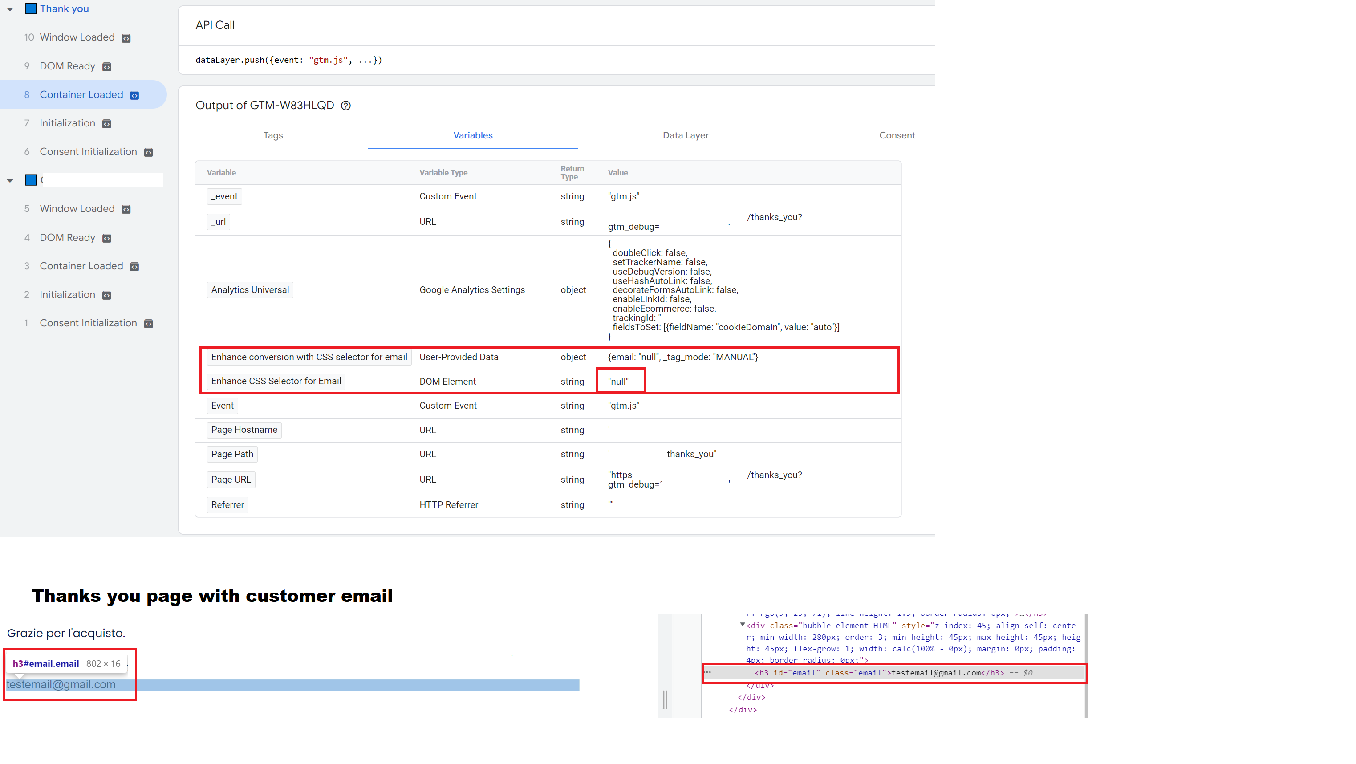Collapse the second page group arrow

[10, 181]
